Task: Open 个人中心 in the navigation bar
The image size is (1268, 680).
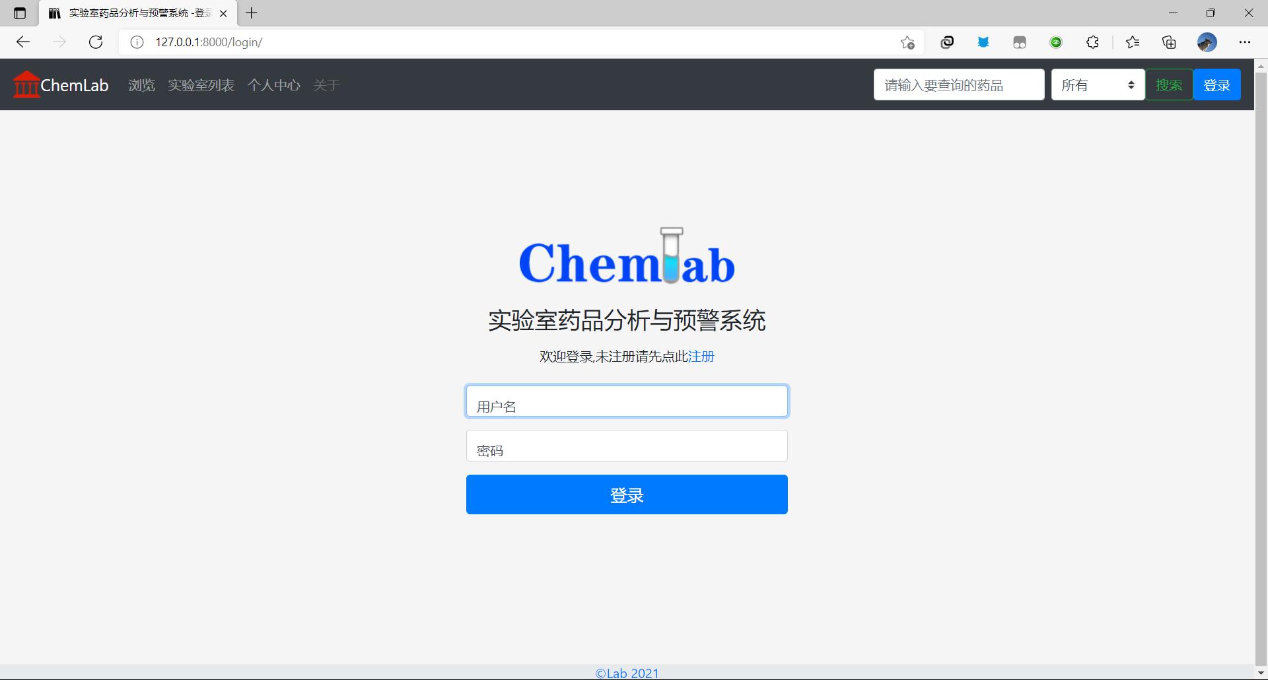Action: click(x=273, y=85)
